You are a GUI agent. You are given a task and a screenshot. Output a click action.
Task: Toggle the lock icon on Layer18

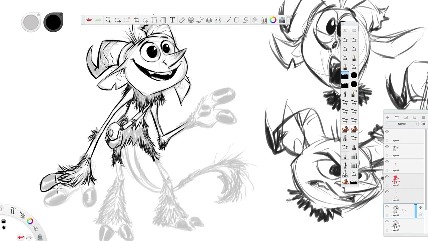click(420, 214)
